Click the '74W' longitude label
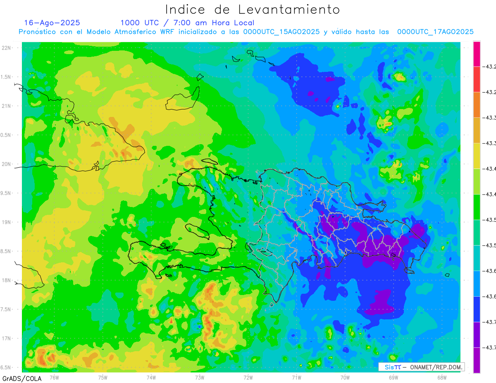 [151, 377]
